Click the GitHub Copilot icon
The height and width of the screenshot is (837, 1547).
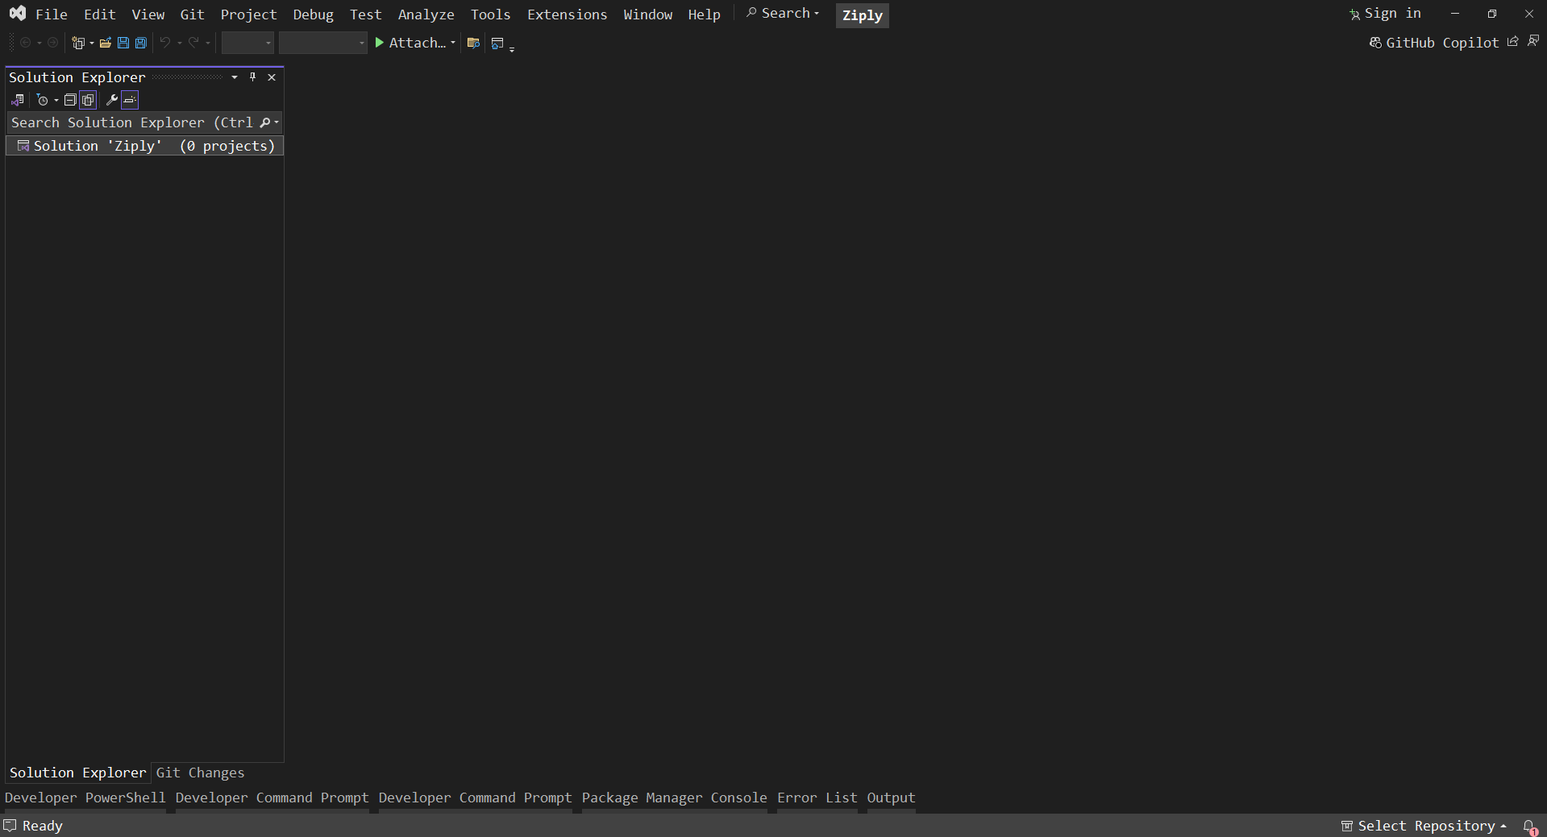(1375, 43)
